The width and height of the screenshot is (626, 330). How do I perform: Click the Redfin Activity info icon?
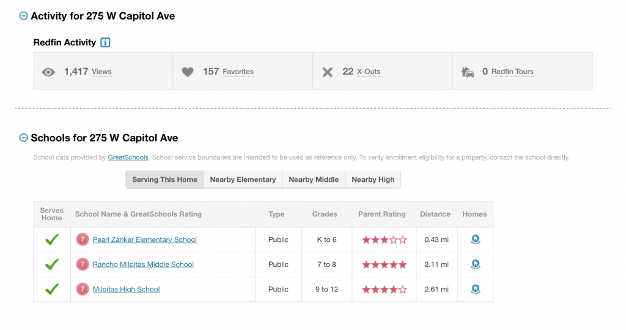coord(105,43)
